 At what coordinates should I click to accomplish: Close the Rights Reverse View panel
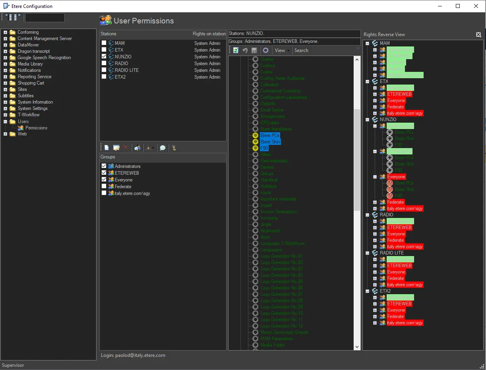[x=478, y=35]
